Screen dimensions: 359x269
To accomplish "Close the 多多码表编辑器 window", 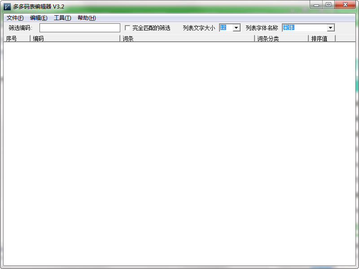I will [345, 5].
